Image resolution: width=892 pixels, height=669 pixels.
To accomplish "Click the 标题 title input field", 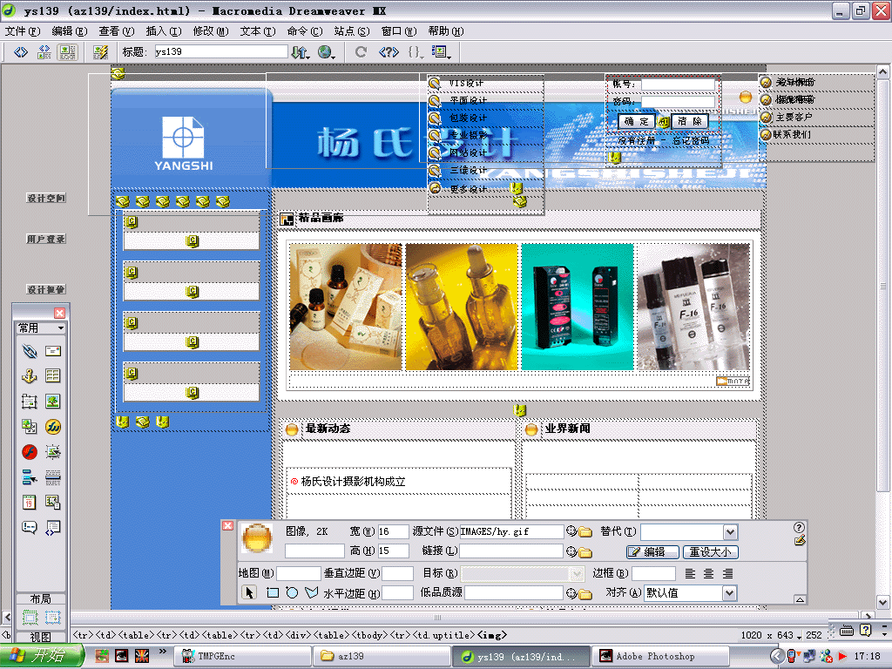I will click(220, 52).
